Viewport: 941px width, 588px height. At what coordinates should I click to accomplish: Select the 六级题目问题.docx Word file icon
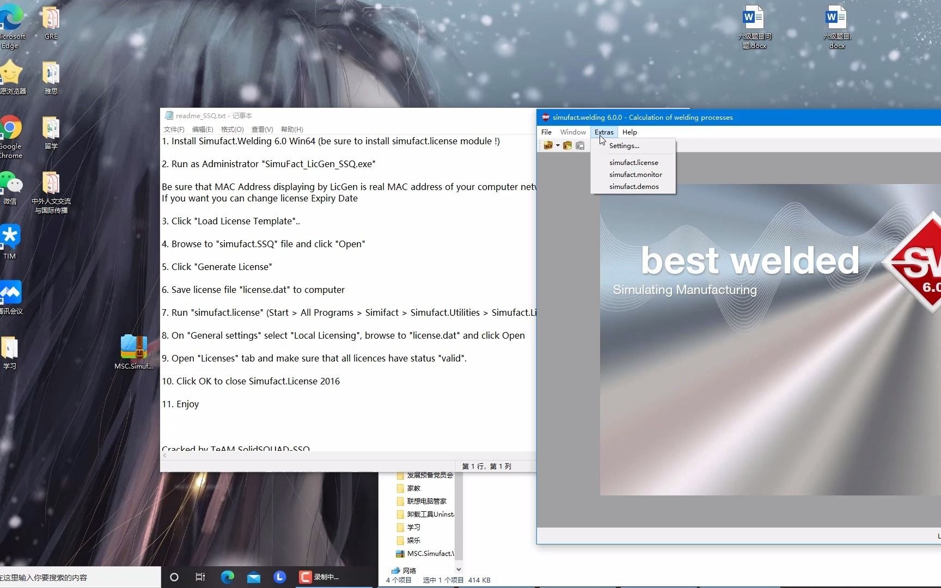pyautogui.click(x=754, y=27)
